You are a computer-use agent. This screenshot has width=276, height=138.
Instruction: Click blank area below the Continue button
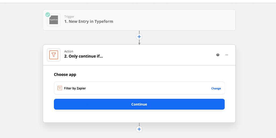click(x=139, y=116)
